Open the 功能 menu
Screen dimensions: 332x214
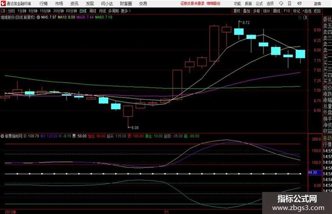coord(237,4)
